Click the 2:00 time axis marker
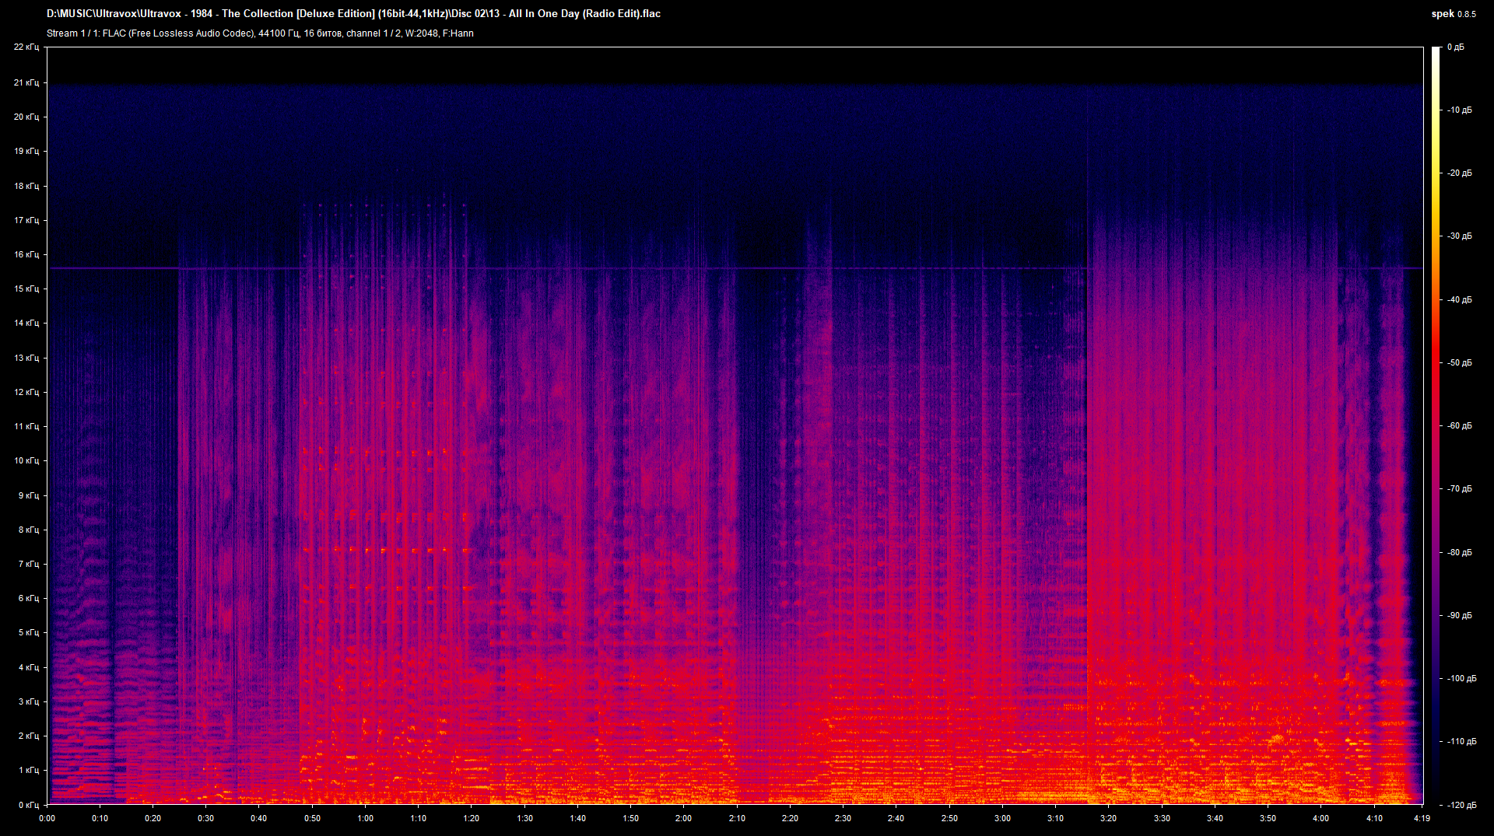This screenshot has width=1494, height=836. pyautogui.click(x=684, y=818)
